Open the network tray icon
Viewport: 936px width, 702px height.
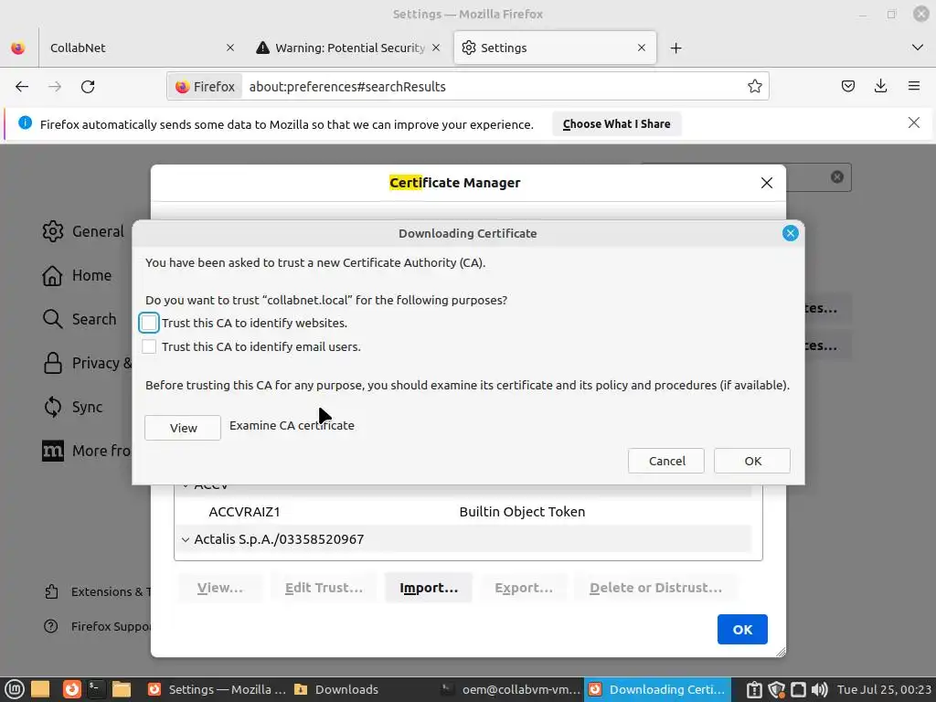coord(798,689)
